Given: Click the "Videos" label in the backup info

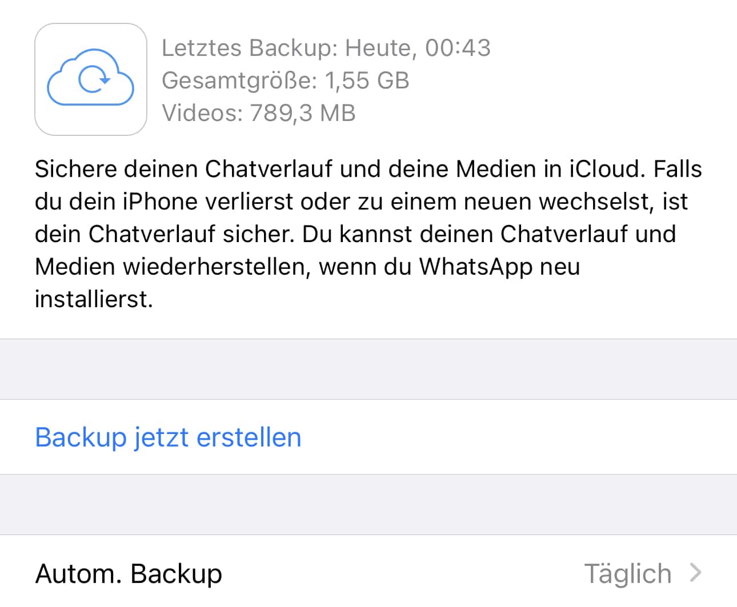Looking at the screenshot, I should coord(202,113).
